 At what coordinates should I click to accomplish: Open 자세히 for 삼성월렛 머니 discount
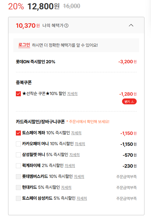pos(74,155)
